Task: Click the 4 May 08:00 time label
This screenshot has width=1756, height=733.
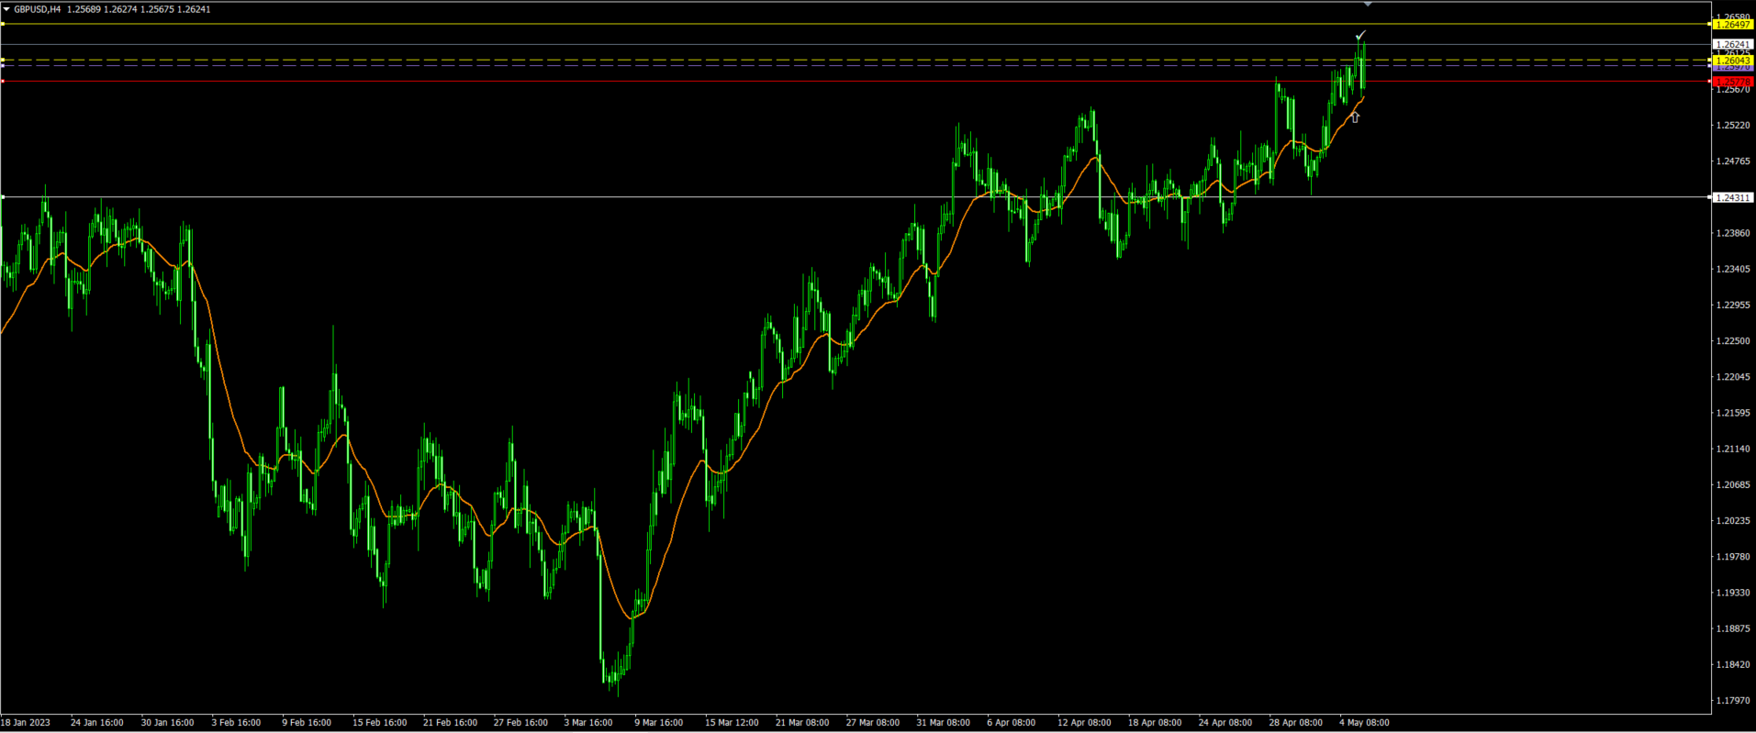Action: coord(1364,723)
